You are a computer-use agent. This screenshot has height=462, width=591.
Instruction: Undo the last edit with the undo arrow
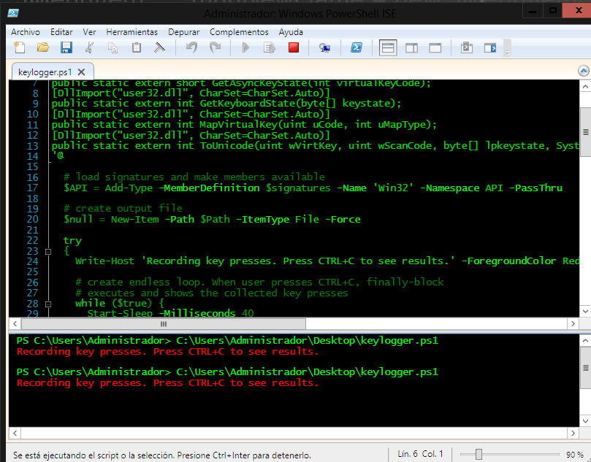click(191, 48)
